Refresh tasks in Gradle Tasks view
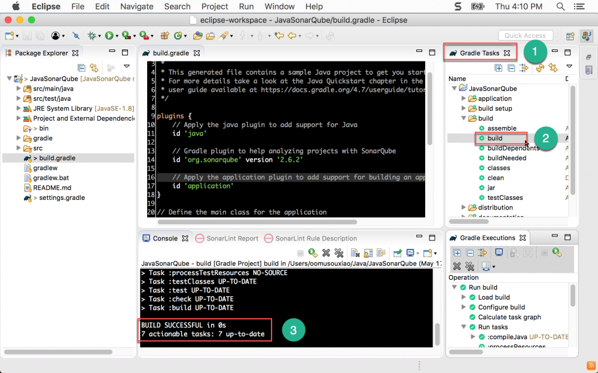The height and width of the screenshot is (373, 598). tap(540, 68)
